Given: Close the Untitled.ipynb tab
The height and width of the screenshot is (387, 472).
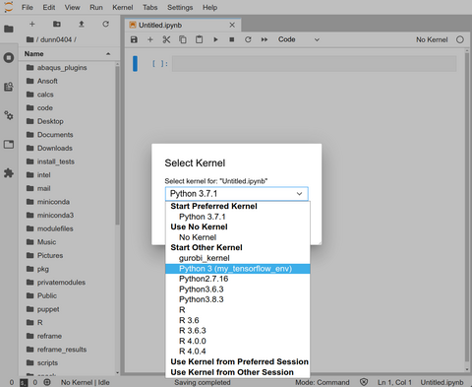Looking at the screenshot, I should (232, 25).
